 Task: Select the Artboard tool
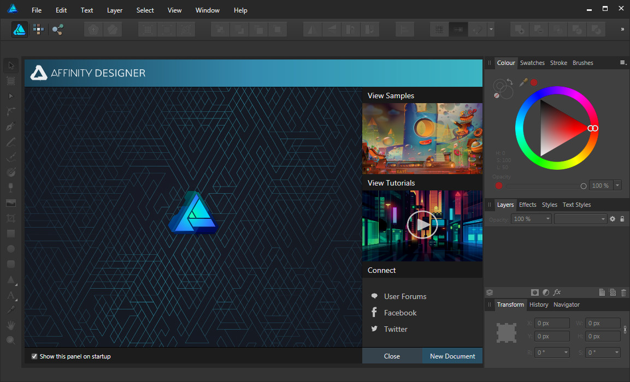click(11, 81)
